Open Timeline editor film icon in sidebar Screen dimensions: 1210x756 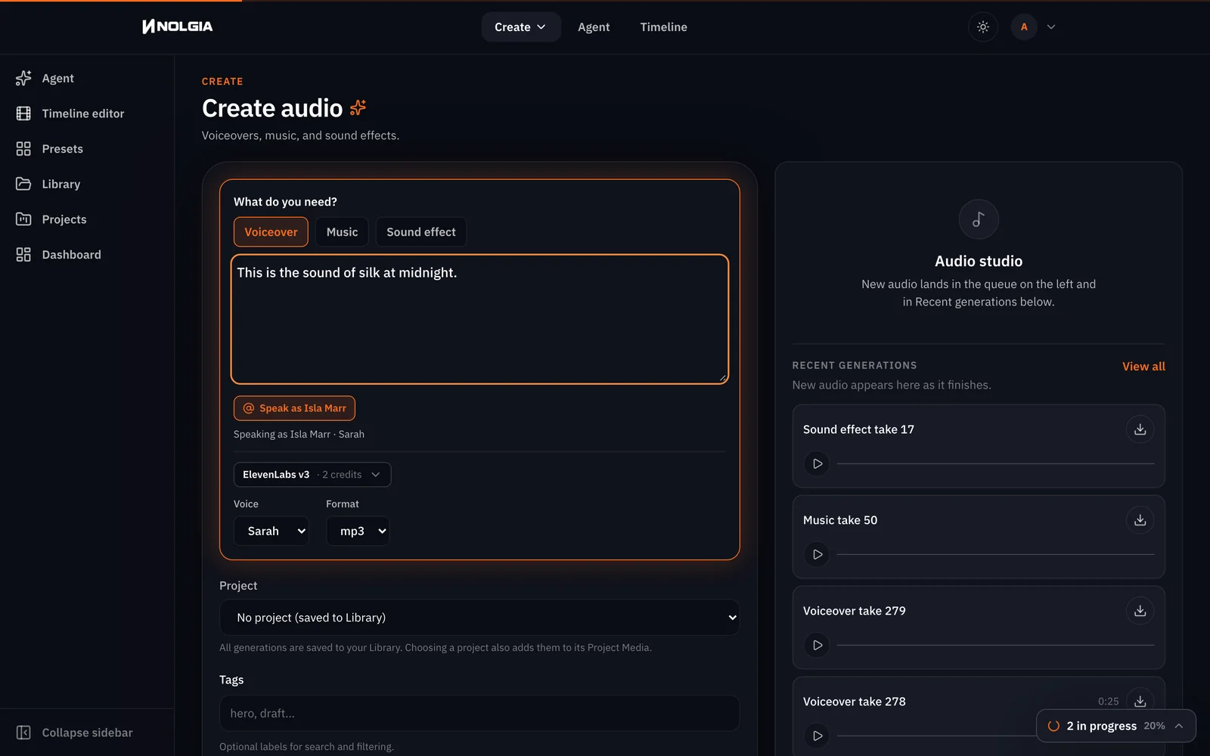coord(23,113)
